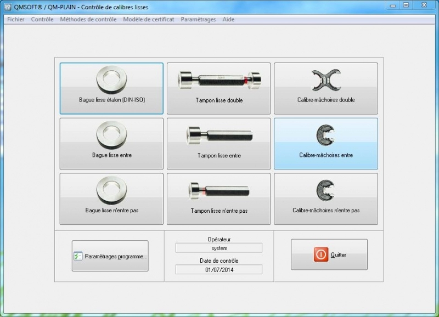Pick Tampon lisse entre plug gauge
This screenshot has height=317, width=439.
(218, 144)
